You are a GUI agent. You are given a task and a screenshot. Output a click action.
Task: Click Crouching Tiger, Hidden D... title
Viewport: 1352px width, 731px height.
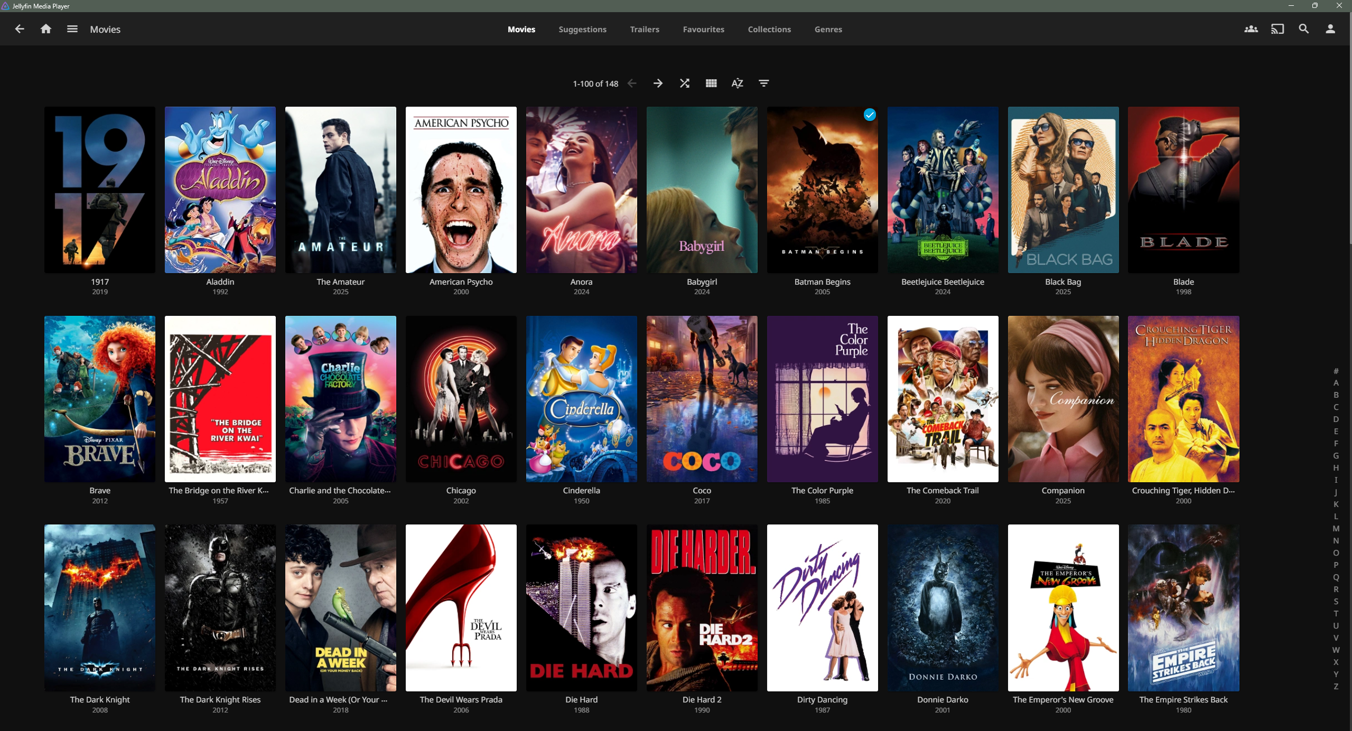(x=1183, y=490)
